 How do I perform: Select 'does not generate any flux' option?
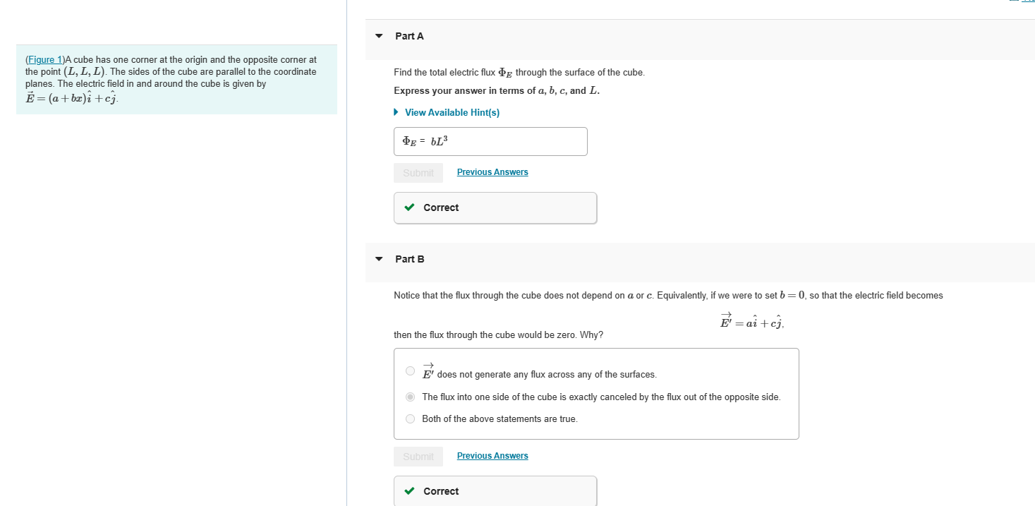411,371
